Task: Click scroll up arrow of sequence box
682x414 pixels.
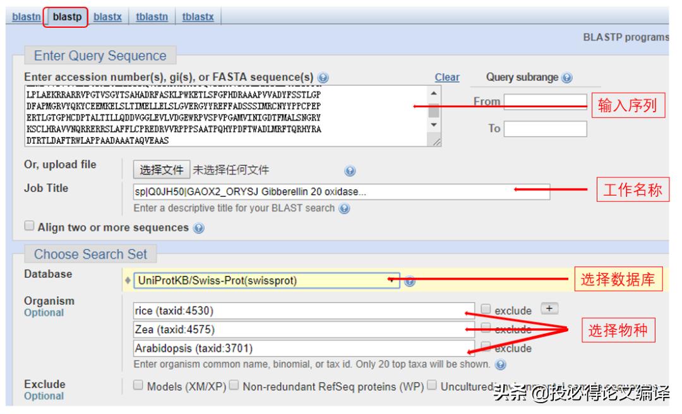Action: pos(434,93)
